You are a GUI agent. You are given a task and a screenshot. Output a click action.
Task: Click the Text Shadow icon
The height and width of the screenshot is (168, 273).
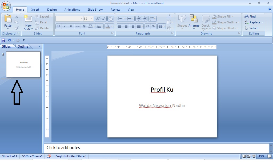click(84, 26)
